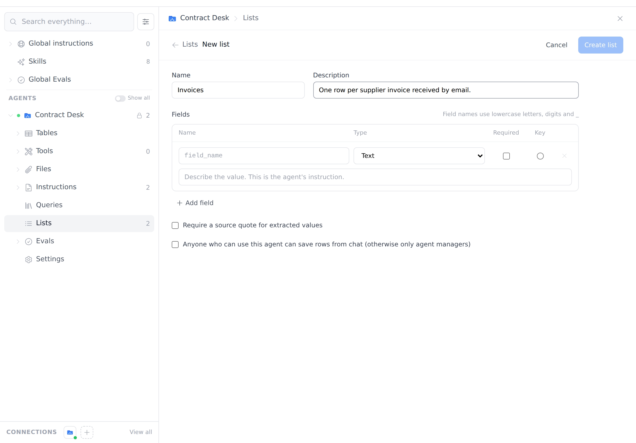Expand the Tools chevron
The width and height of the screenshot is (636, 443).
[18, 152]
